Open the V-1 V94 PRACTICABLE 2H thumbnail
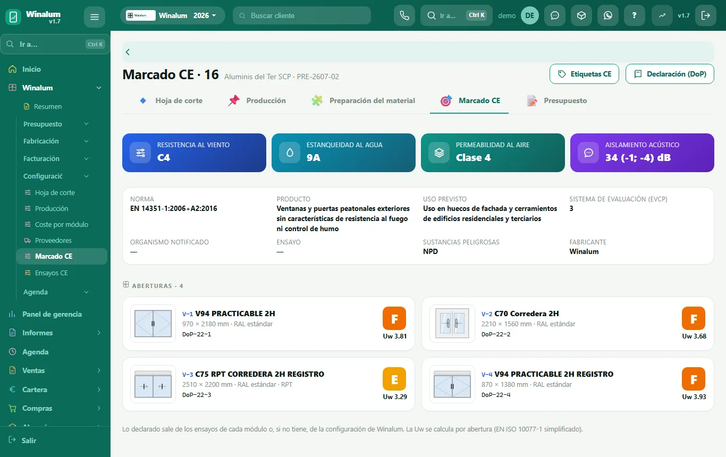This screenshot has height=457, width=726. point(153,324)
